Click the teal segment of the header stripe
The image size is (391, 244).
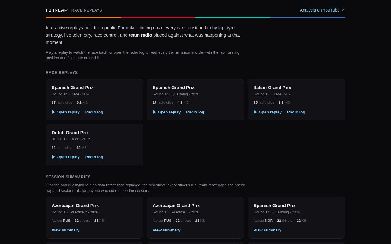[233, 17]
